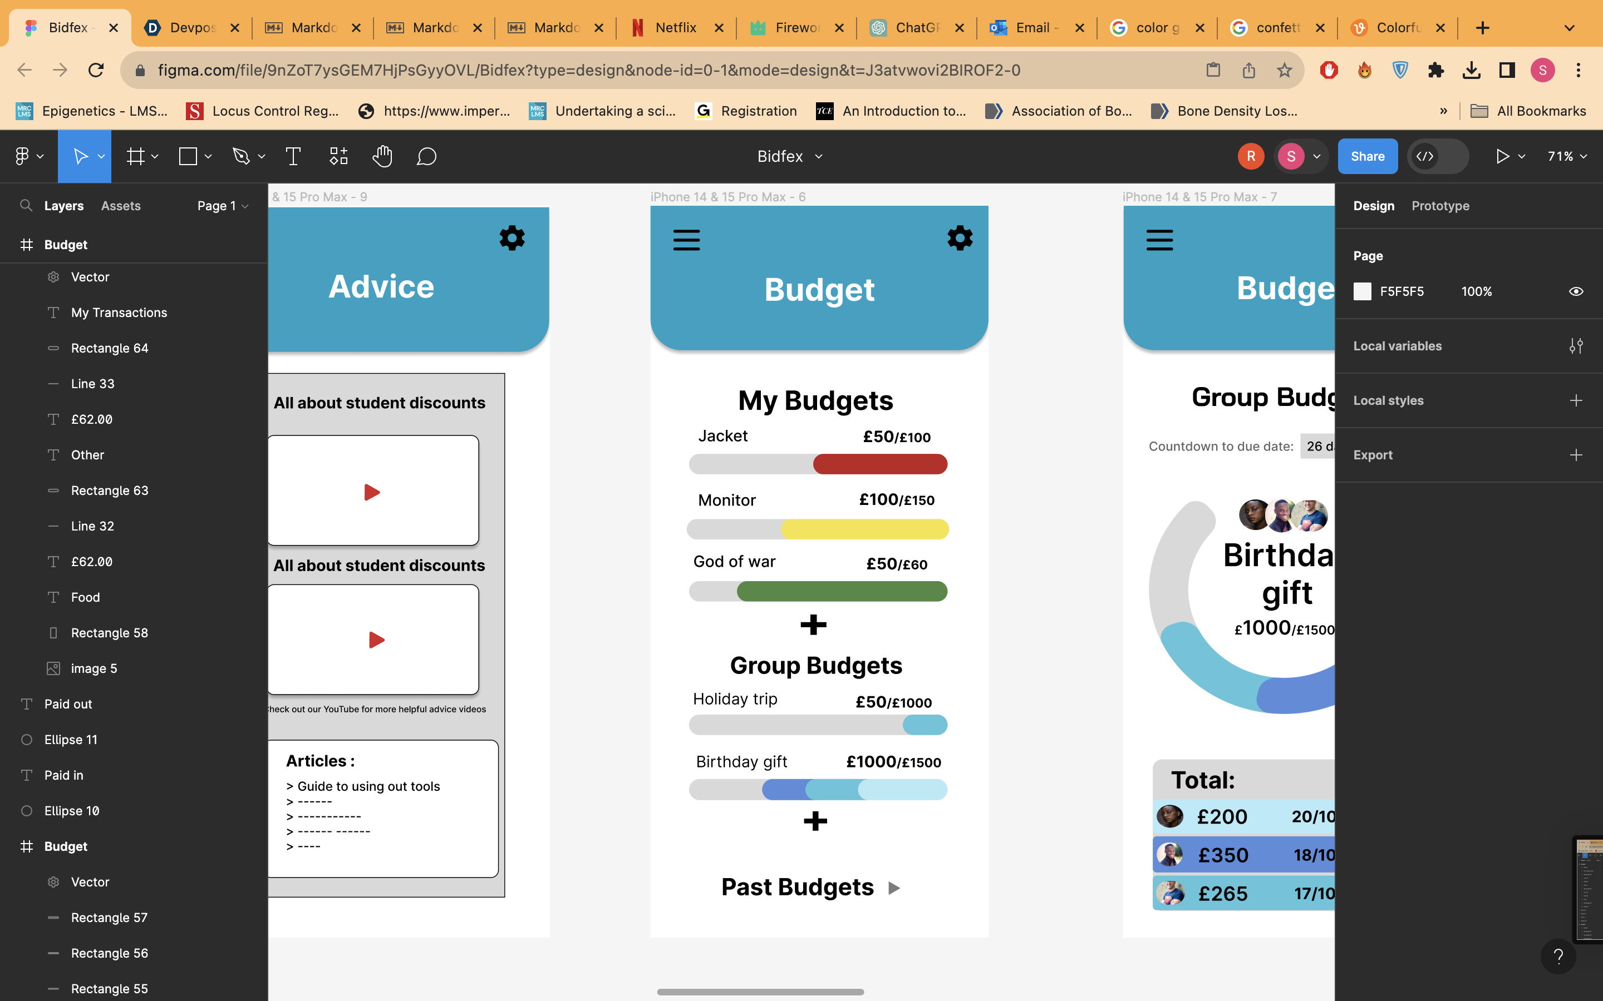Select the Frame tool

click(136, 156)
